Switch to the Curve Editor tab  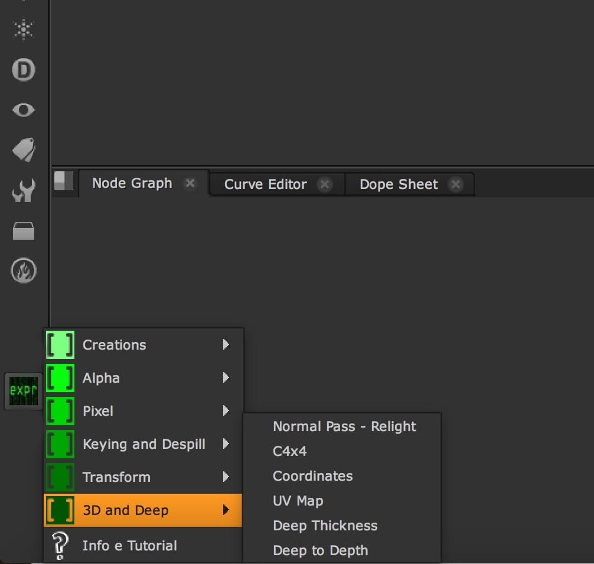264,184
